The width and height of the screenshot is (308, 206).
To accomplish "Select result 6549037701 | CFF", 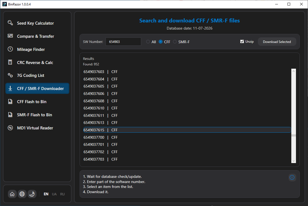I will click(187, 144).
